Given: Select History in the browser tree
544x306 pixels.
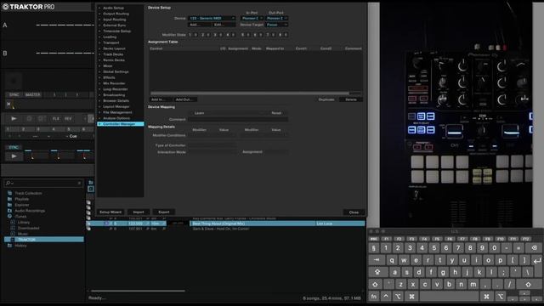Looking at the screenshot, I should pos(20,246).
